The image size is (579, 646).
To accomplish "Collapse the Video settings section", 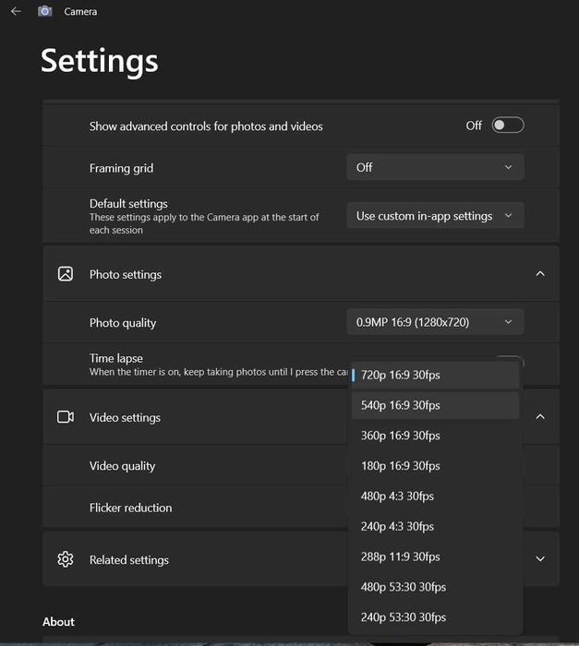I will pyautogui.click(x=540, y=417).
